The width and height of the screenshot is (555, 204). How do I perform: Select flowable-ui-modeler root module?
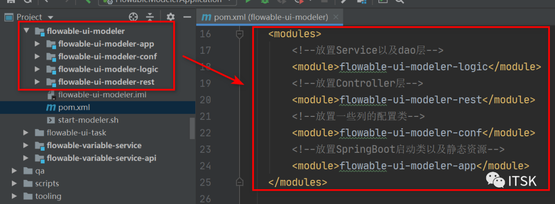point(86,31)
